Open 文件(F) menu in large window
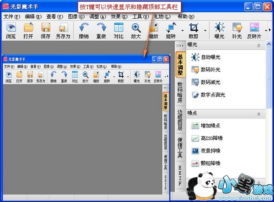This screenshot has height=202, width=274. click(x=12, y=16)
